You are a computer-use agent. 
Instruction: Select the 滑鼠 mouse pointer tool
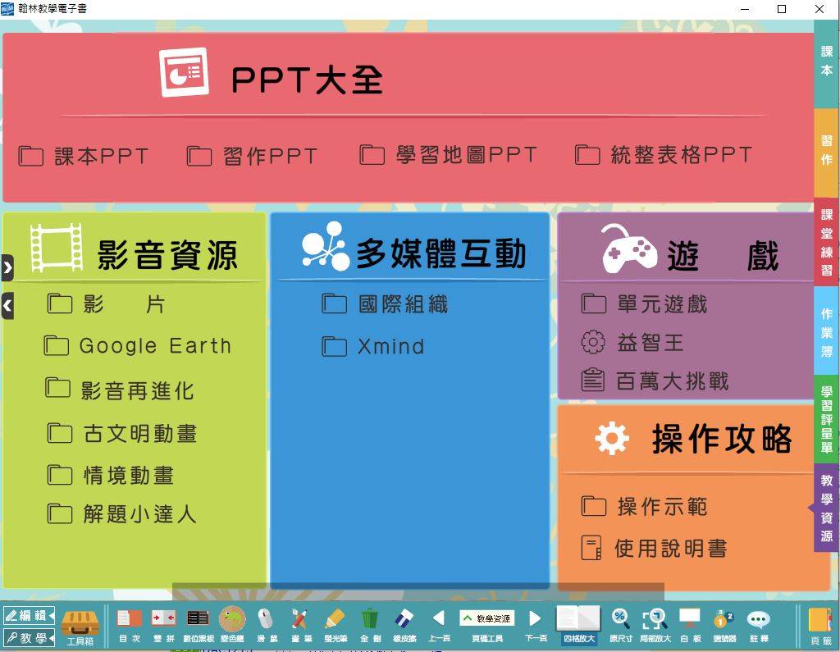(266, 627)
